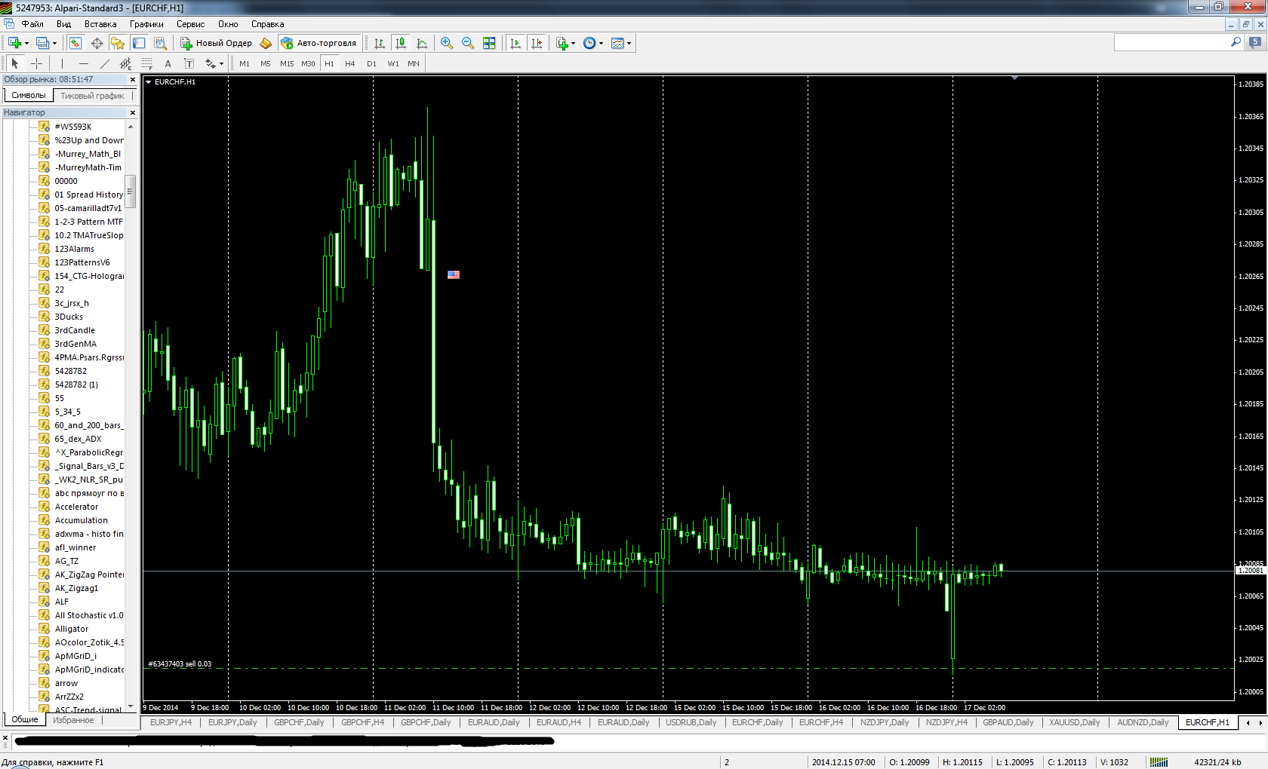Switch to the MN timeframe
Screen dimensions: 1268x769
pos(414,63)
